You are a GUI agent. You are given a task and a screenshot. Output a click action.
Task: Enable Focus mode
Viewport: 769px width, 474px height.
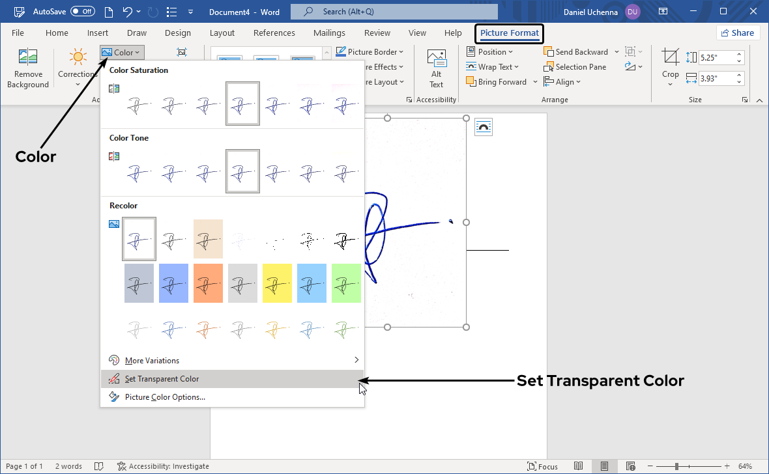coord(543,466)
